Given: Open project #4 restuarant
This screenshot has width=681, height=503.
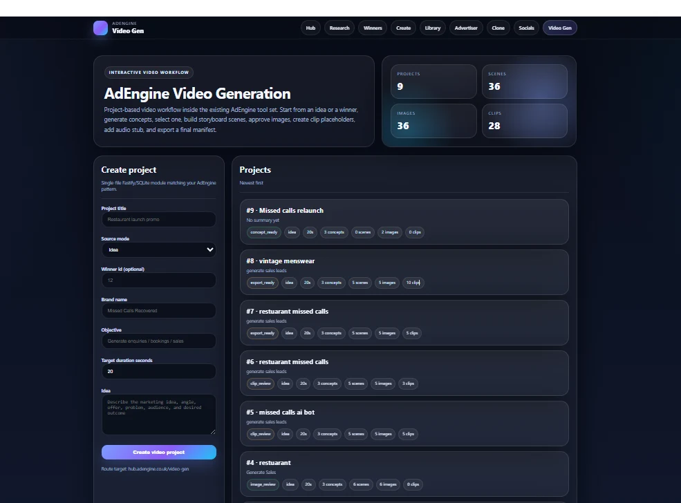Looking at the screenshot, I should tap(404, 473).
